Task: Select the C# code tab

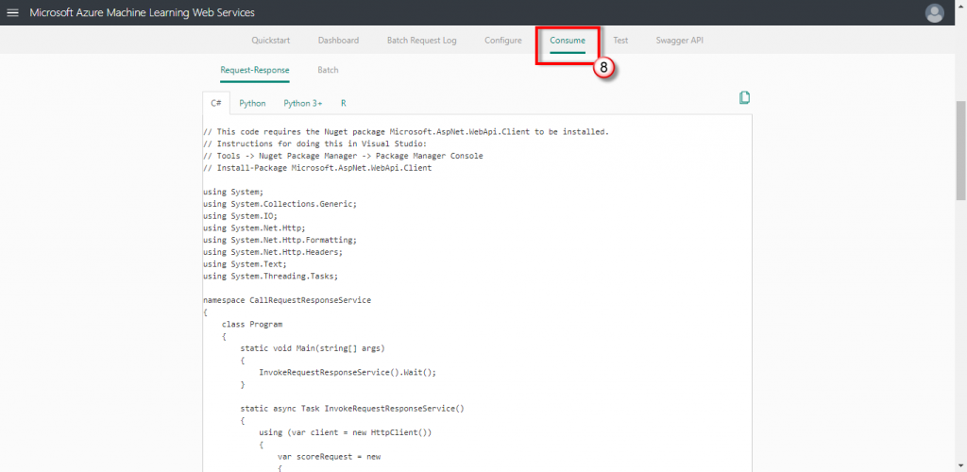Action: [216, 104]
